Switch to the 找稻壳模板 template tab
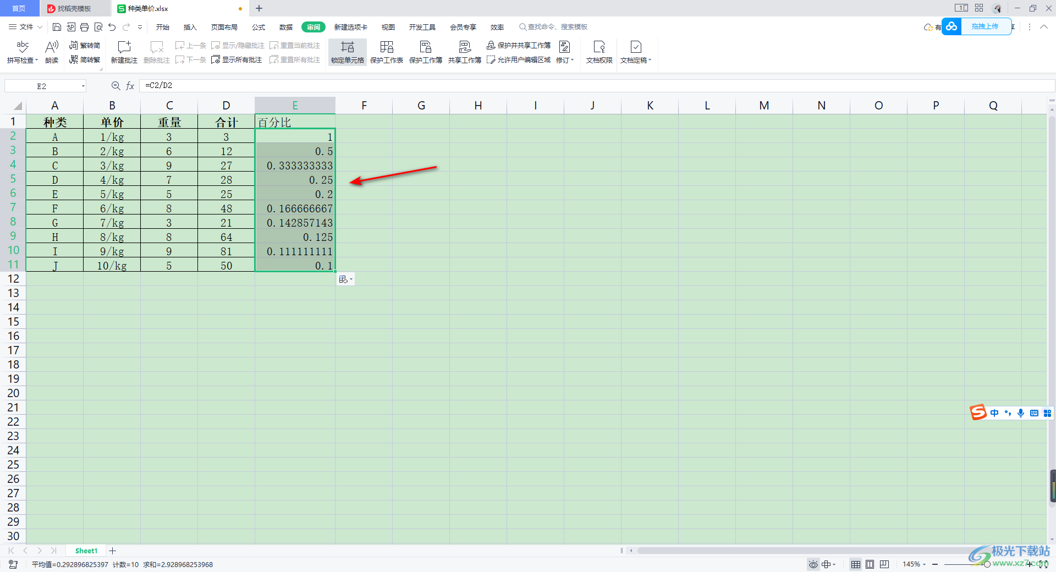This screenshot has height=572, width=1056. click(74, 8)
